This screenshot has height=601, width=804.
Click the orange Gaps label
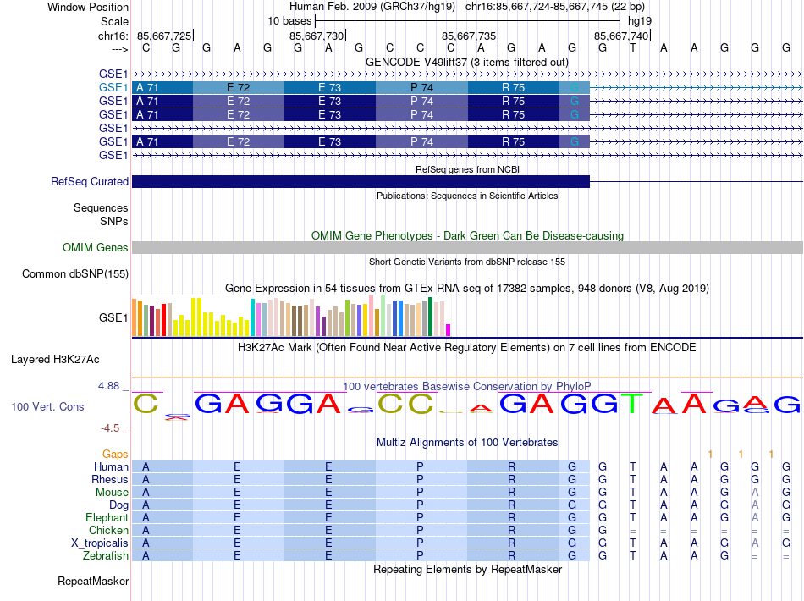(115, 454)
